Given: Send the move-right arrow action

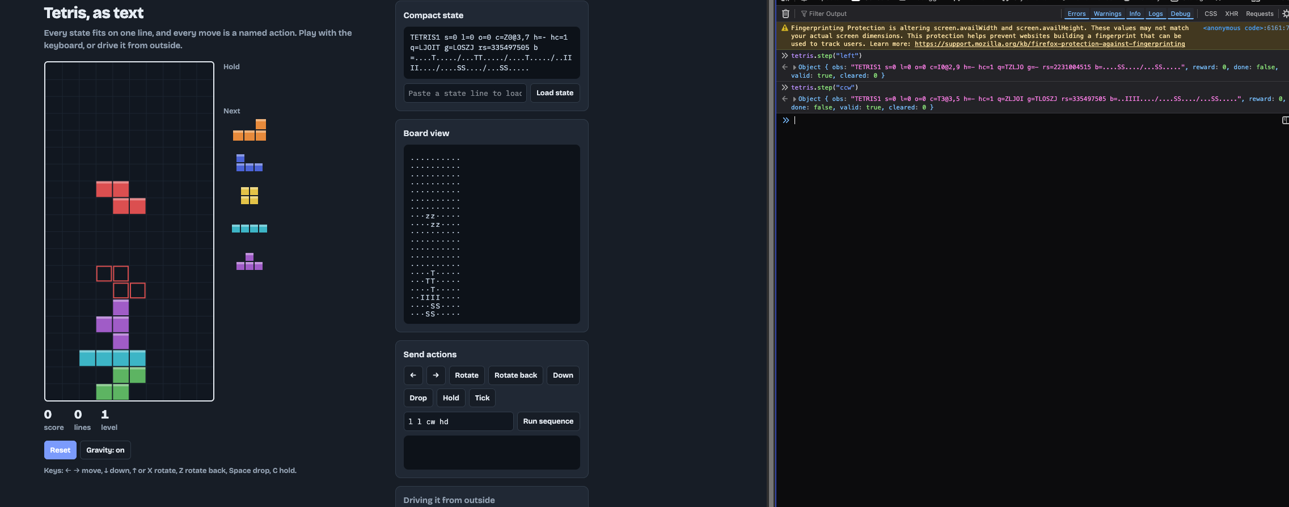Looking at the screenshot, I should [x=436, y=375].
